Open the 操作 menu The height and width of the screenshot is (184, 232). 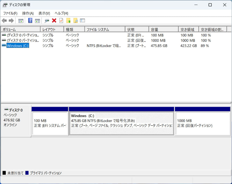click(x=28, y=13)
